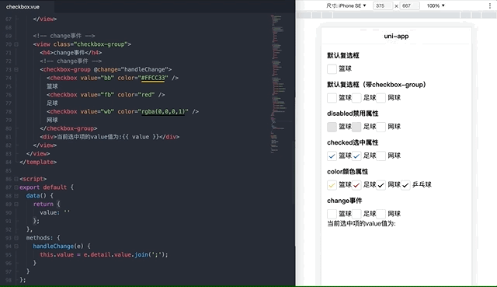Screen dimensions: 497x287
Task: Uncheck the yellow 篮球 checkbox in color颜色属性
Action: [332, 185]
